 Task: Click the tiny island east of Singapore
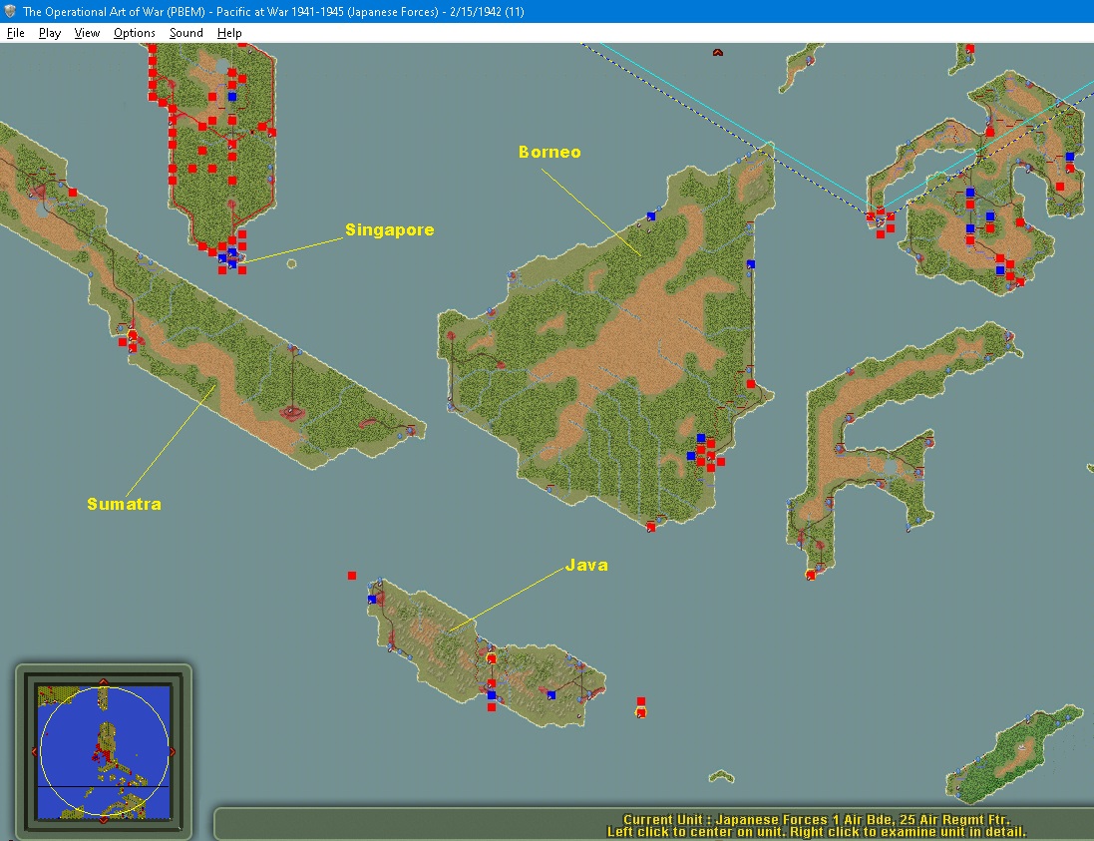[x=291, y=263]
